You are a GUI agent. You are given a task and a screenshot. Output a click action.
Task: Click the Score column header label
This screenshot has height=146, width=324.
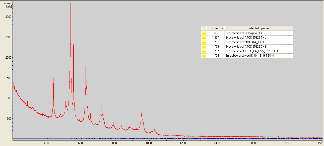point(214,28)
